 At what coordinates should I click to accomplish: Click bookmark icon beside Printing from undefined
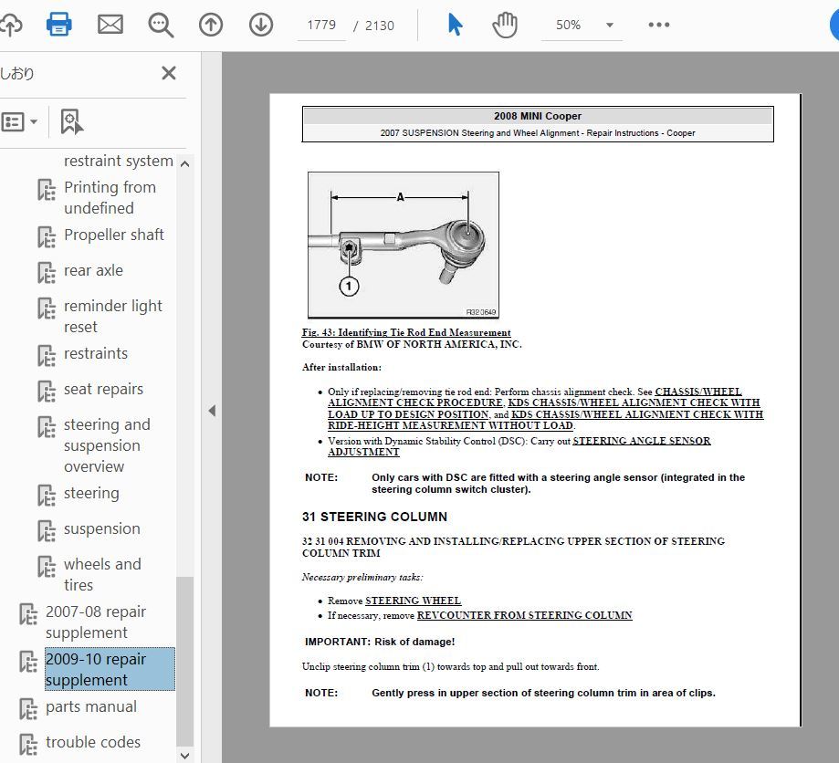click(47, 190)
